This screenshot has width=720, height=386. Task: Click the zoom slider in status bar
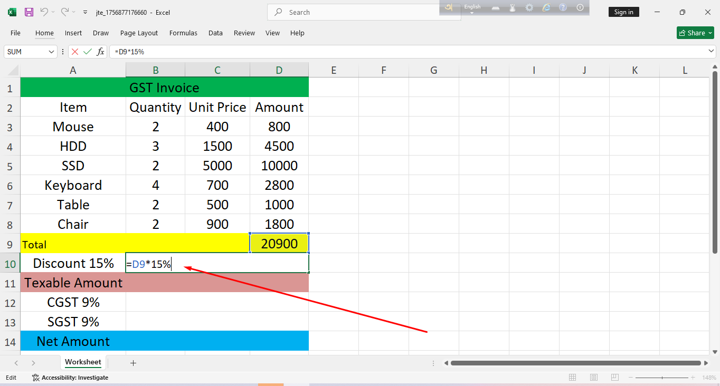click(662, 378)
